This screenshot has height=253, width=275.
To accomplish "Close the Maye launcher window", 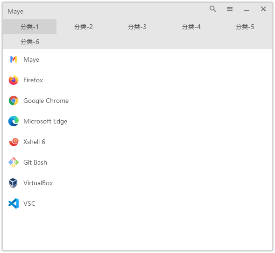I will click(263, 9).
